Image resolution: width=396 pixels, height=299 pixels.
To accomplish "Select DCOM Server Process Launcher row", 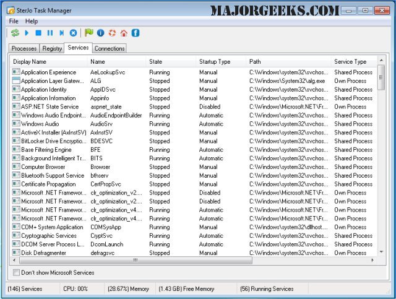I will click(x=194, y=244).
